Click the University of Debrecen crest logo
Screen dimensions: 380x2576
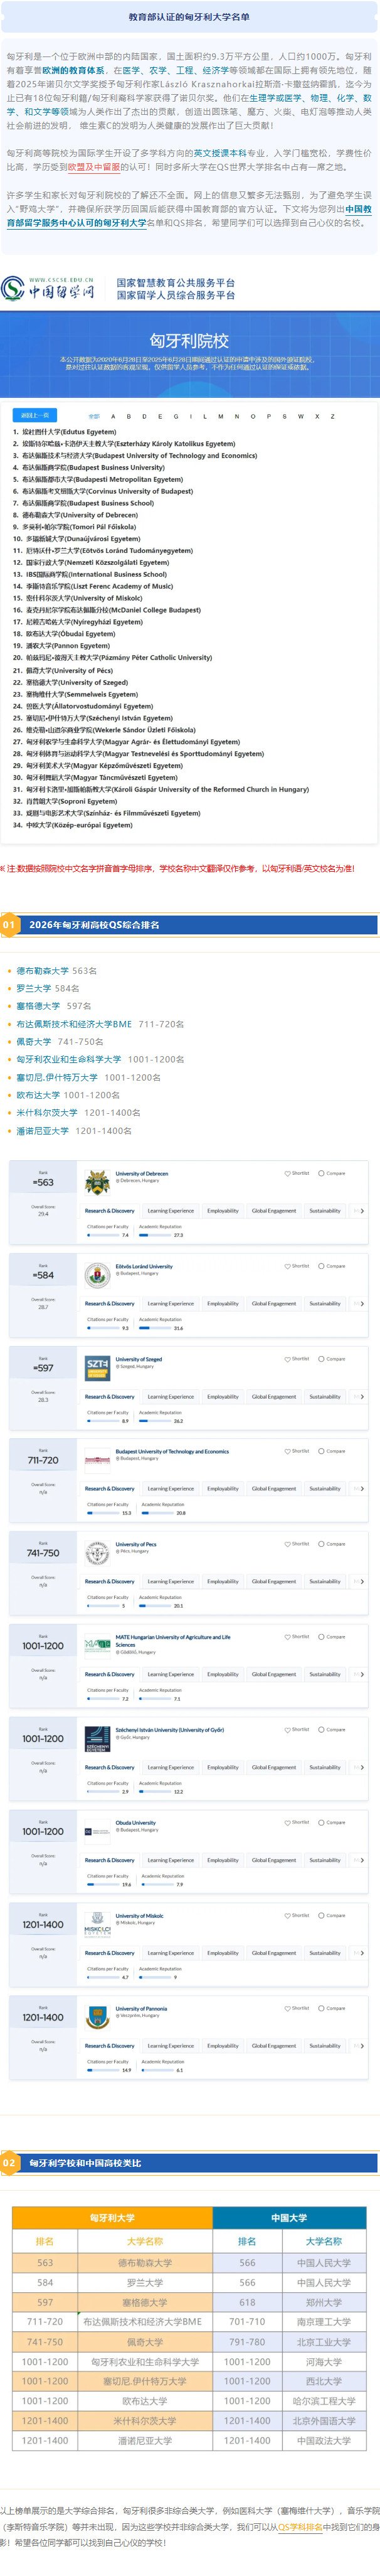point(97,1183)
